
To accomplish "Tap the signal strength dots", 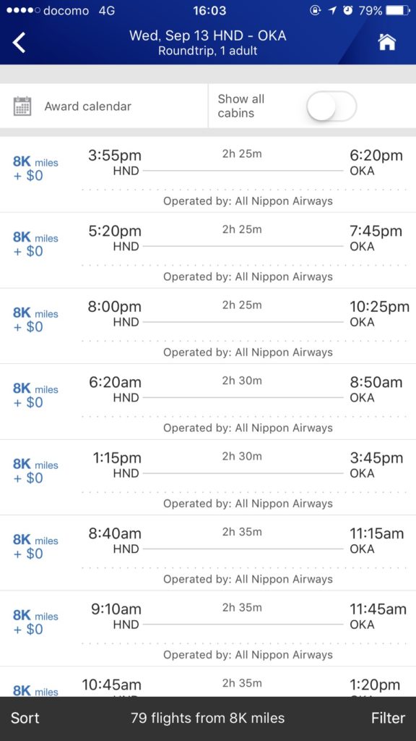I will click(23, 10).
